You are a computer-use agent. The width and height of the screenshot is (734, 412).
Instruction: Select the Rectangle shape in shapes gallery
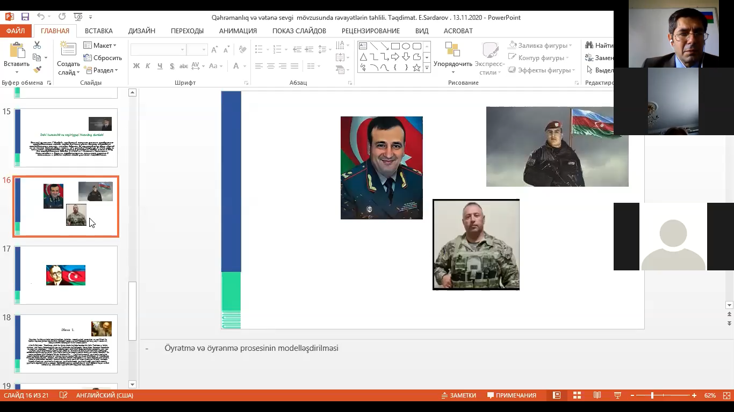coord(395,46)
